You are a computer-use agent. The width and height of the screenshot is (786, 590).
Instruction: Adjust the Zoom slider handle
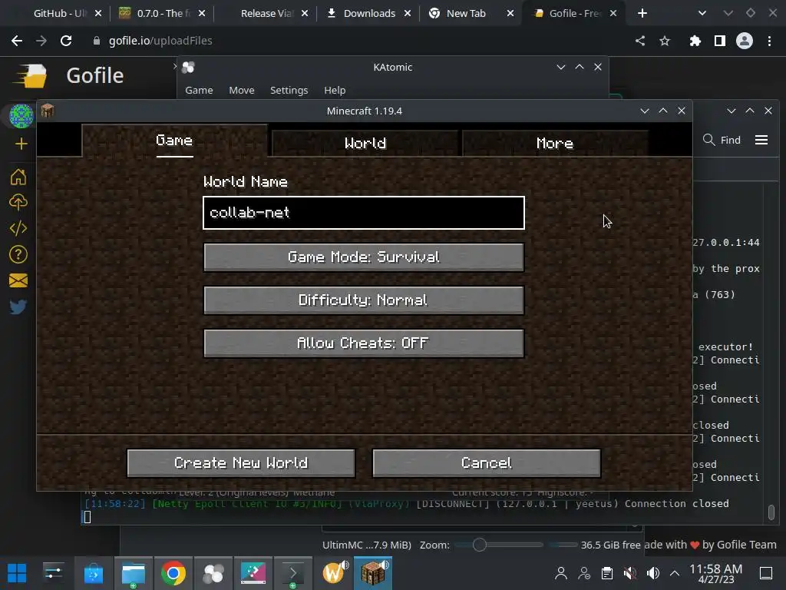tap(479, 545)
